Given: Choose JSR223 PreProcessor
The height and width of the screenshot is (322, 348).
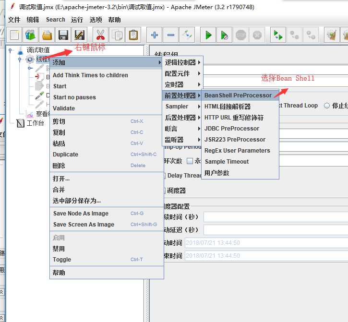Looking at the screenshot, I should click(x=240, y=140).
